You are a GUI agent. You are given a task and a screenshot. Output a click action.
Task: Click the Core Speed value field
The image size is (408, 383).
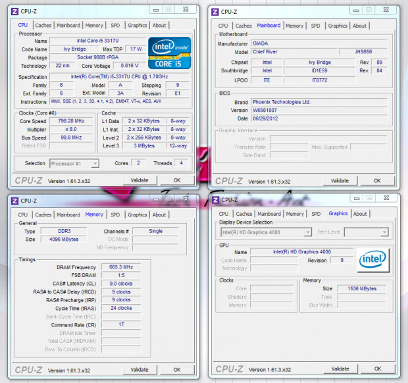(71, 121)
